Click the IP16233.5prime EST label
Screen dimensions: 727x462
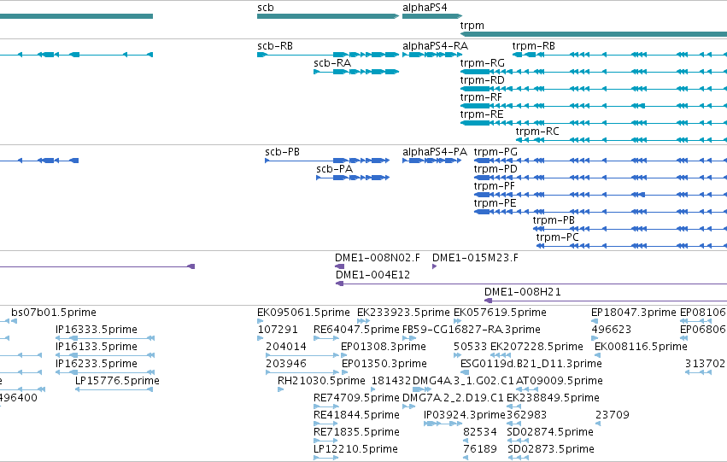click(x=97, y=364)
